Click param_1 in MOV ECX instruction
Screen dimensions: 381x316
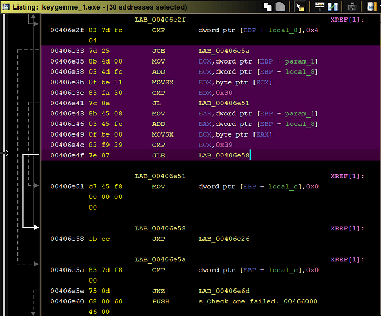300,61
